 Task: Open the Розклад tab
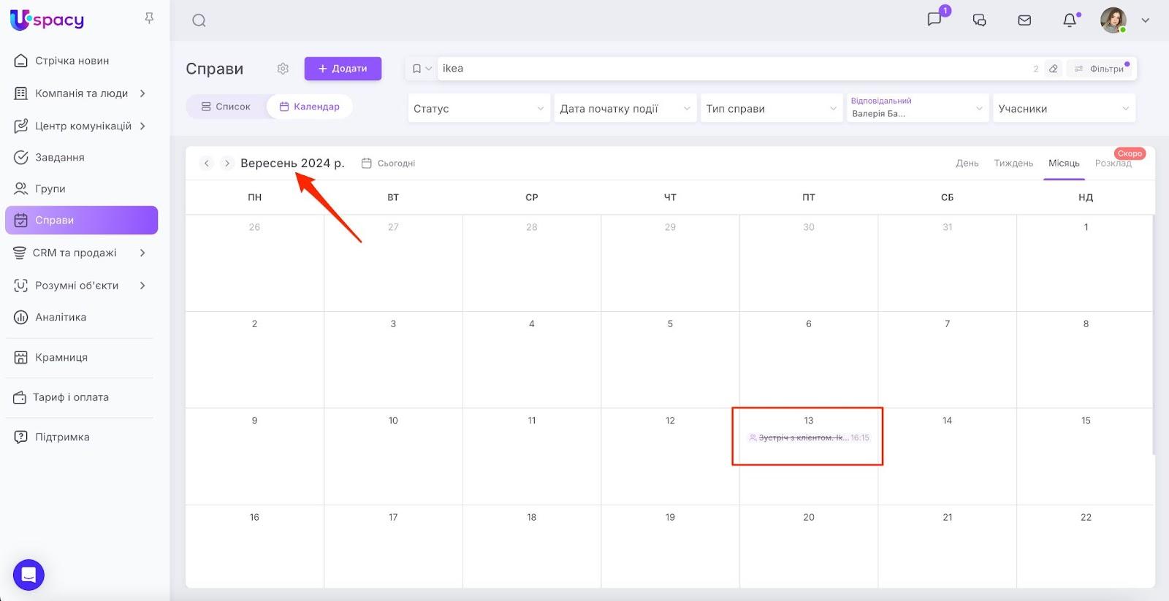tap(1113, 163)
